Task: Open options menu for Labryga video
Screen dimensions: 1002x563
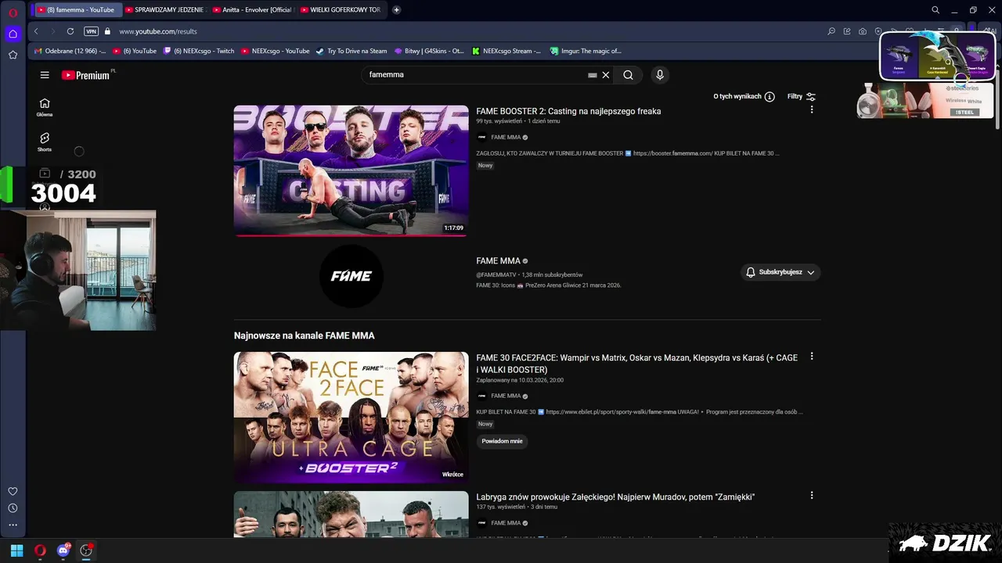Action: pos(812,496)
